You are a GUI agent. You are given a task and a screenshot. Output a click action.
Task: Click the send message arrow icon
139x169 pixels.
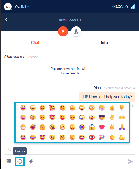coord(130,161)
